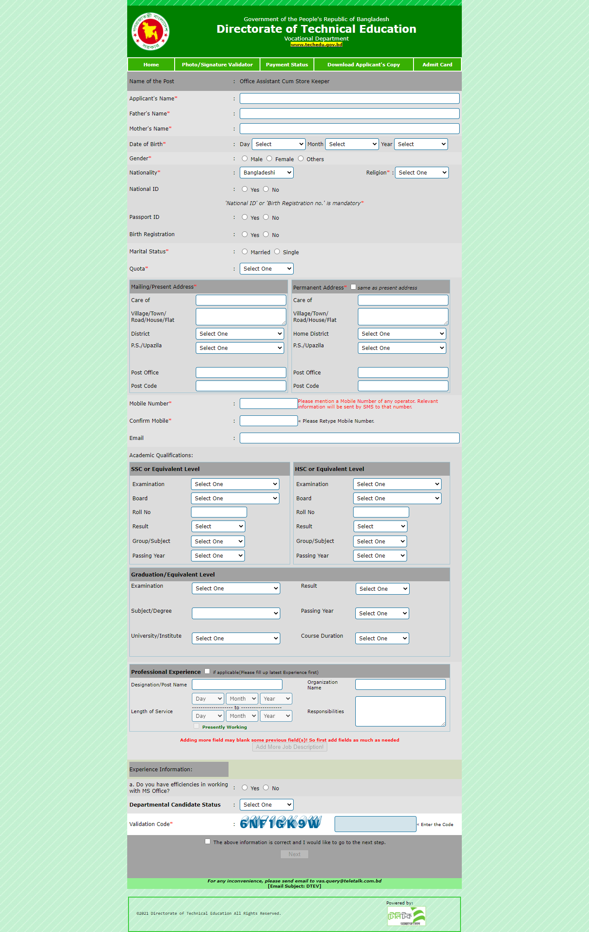This screenshot has height=932, width=589.
Task: Click Add More Job Description button
Action: 290,747
